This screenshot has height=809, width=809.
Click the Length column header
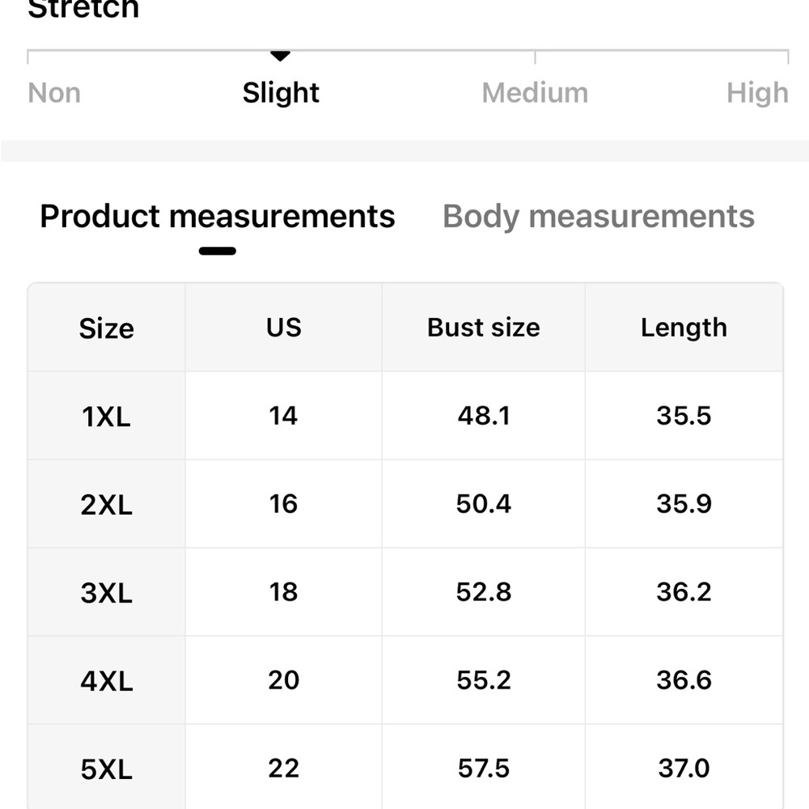click(684, 328)
